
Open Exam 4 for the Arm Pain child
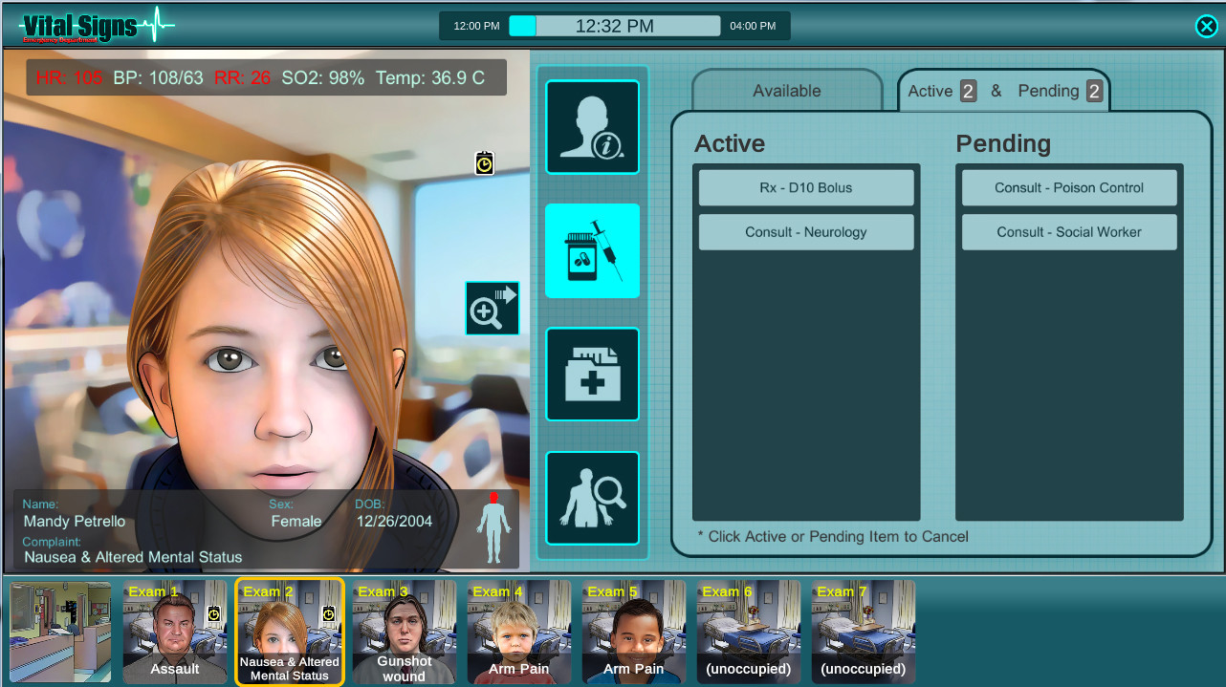tap(519, 631)
